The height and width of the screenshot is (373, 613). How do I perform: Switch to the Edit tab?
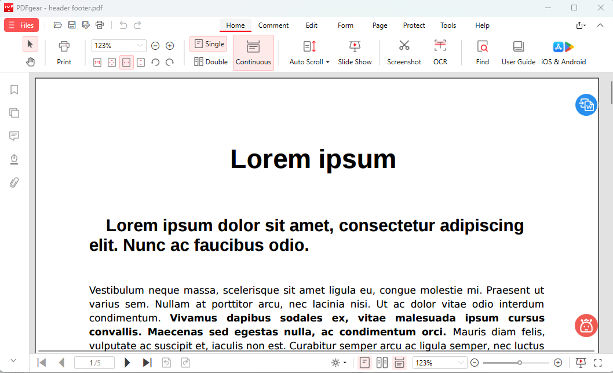312,25
